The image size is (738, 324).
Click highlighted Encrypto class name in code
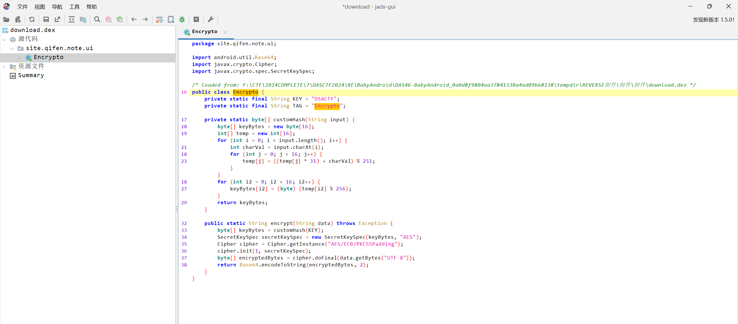(x=245, y=92)
